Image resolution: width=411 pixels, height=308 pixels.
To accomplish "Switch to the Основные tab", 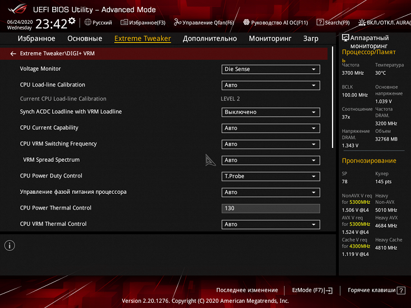I will 85,38.
